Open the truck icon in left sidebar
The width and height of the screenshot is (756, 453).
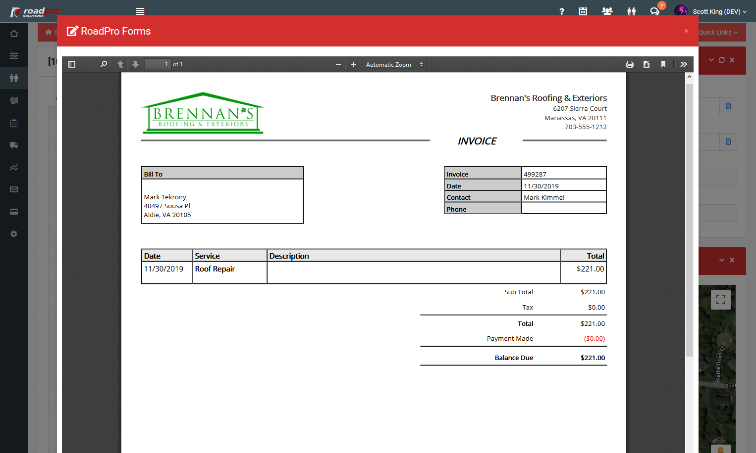point(14,145)
